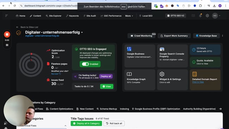The height and width of the screenshot is (129, 229).
Task: Open the notifications bell
Action: pos(200,16)
